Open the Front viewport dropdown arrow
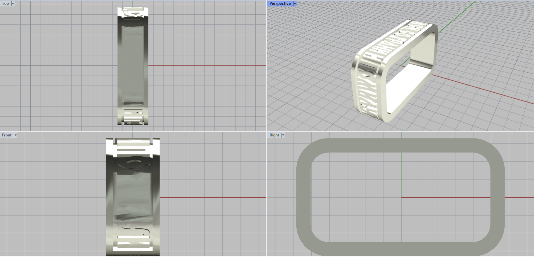 tap(15, 135)
